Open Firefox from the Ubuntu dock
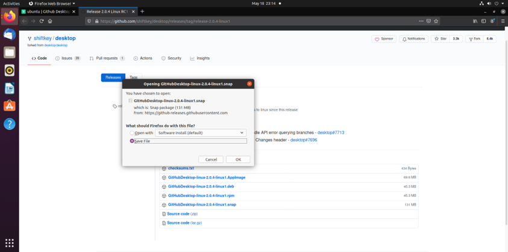Image resolution: width=508 pixels, height=252 pixels. coord(9,17)
